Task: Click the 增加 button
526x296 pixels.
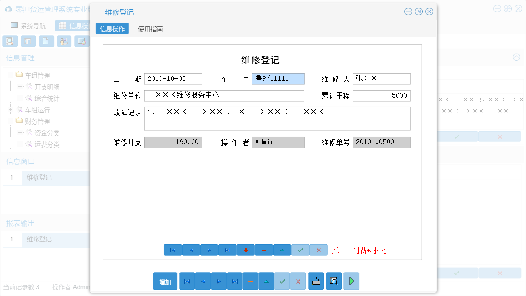Action: 165,281
